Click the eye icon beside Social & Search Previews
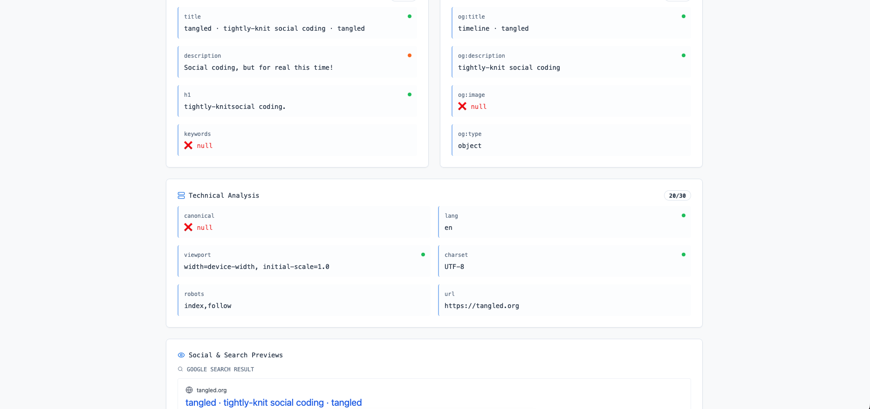The image size is (870, 409). coord(181,355)
